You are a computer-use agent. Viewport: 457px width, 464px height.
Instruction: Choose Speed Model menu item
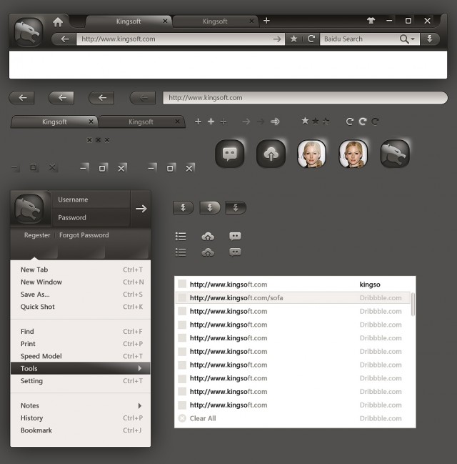coord(81,356)
